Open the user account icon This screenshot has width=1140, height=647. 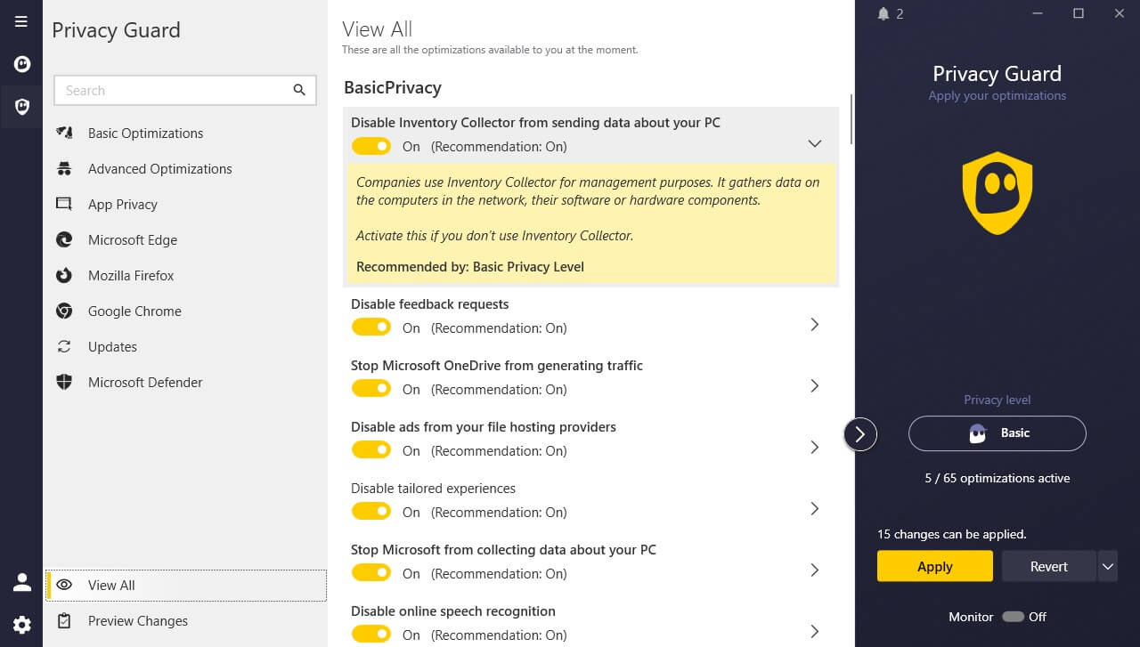coord(21,583)
